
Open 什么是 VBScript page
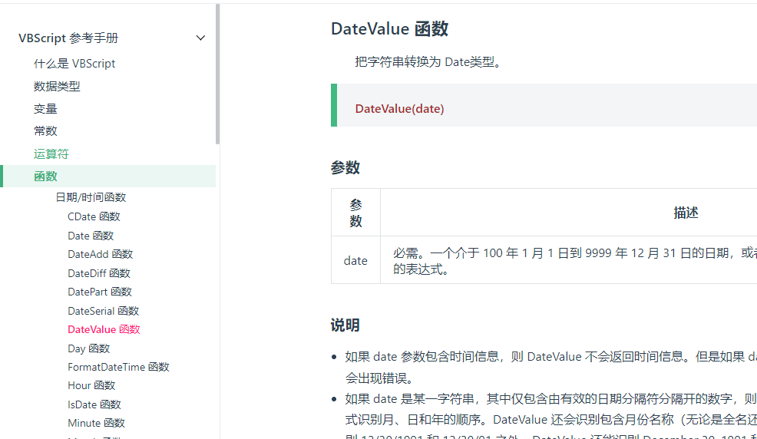pyautogui.click(x=74, y=64)
